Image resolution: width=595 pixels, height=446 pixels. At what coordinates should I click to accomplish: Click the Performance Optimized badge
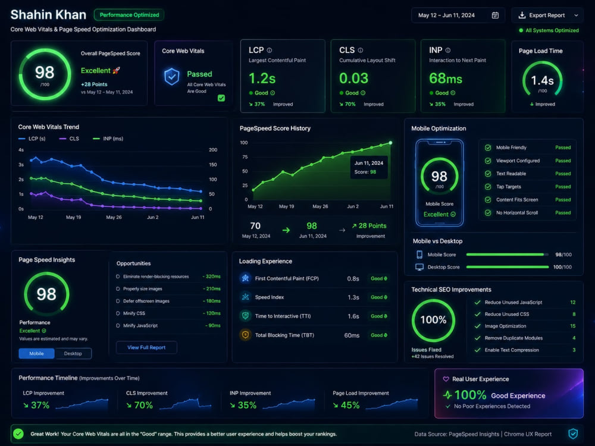point(129,15)
